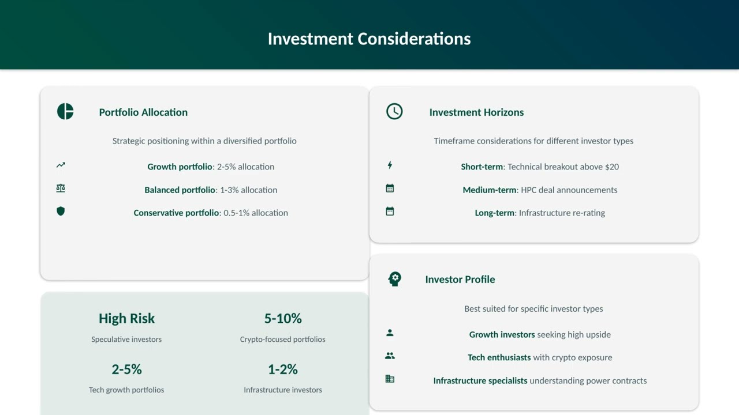Click the High Risk stat label
Screen dimensions: 739x415
pyautogui.click(x=126, y=318)
